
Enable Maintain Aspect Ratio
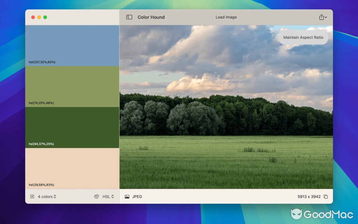point(303,37)
